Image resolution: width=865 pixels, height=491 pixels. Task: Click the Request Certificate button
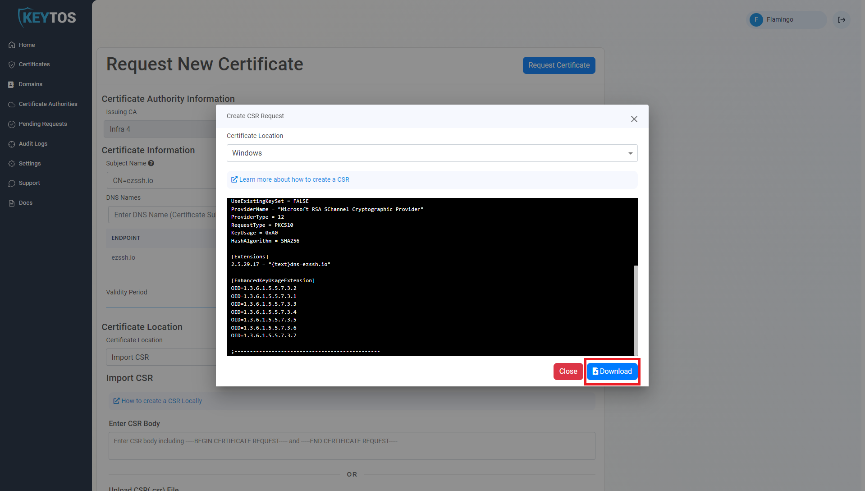click(558, 65)
